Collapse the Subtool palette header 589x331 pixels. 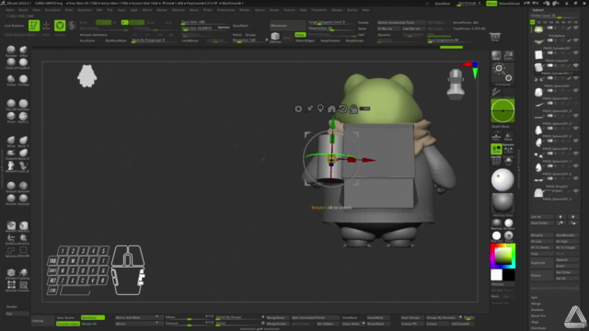(x=537, y=10)
